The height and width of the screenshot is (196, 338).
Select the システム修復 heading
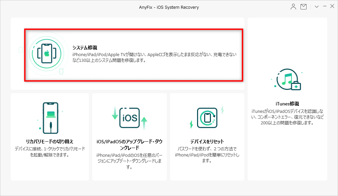pos(85,47)
